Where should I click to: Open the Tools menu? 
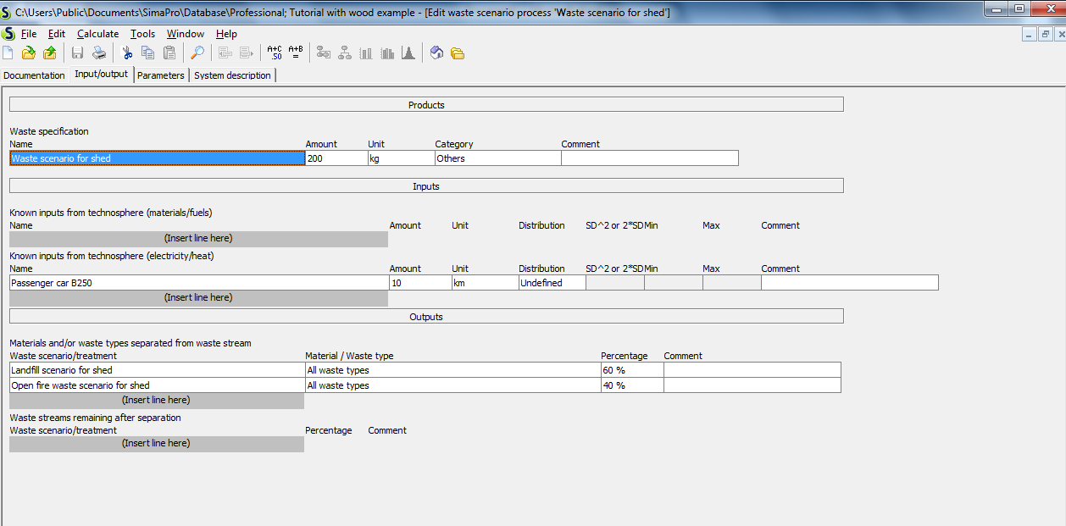(x=143, y=34)
